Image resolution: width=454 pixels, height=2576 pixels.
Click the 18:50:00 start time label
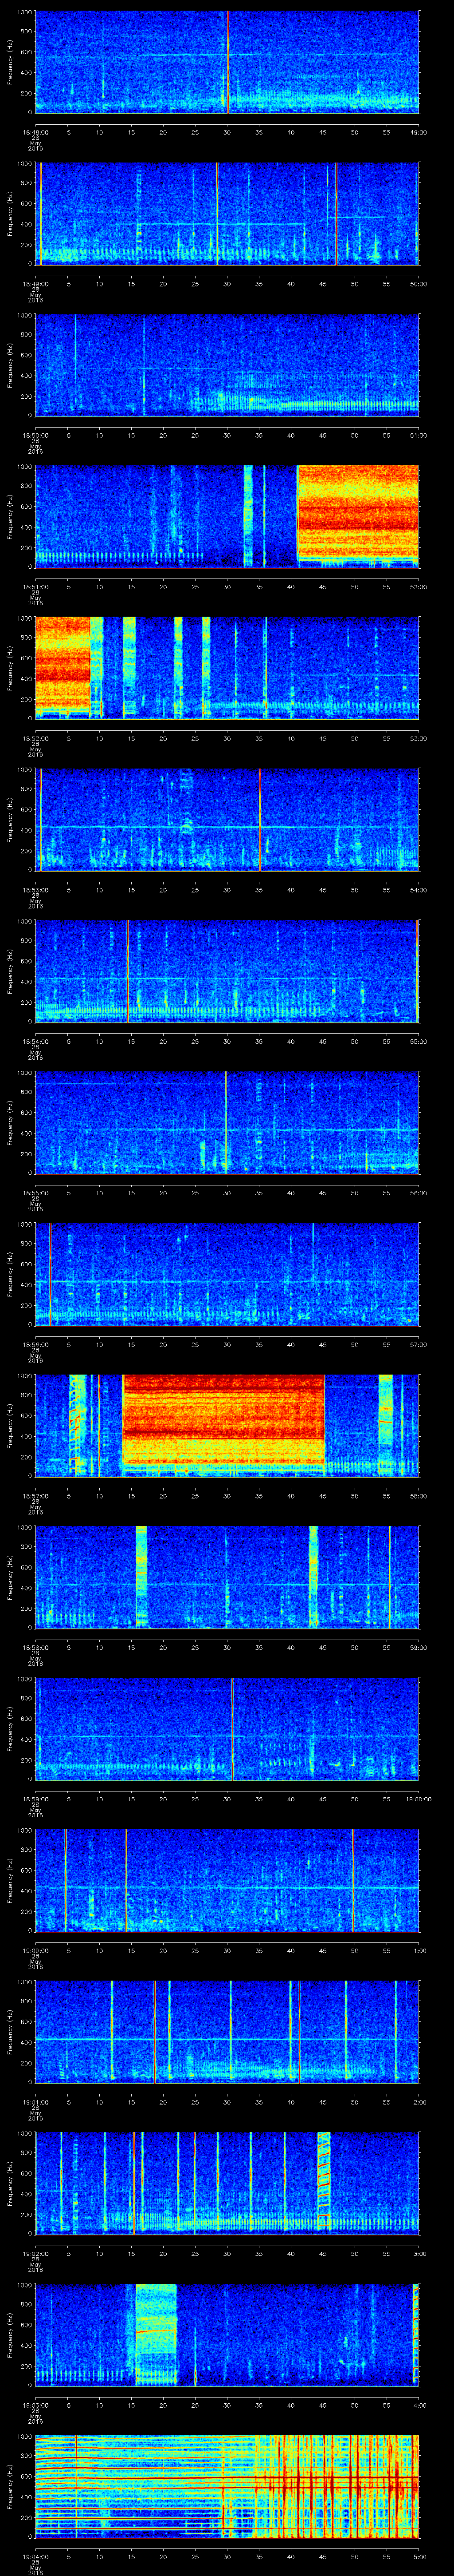(x=35, y=434)
